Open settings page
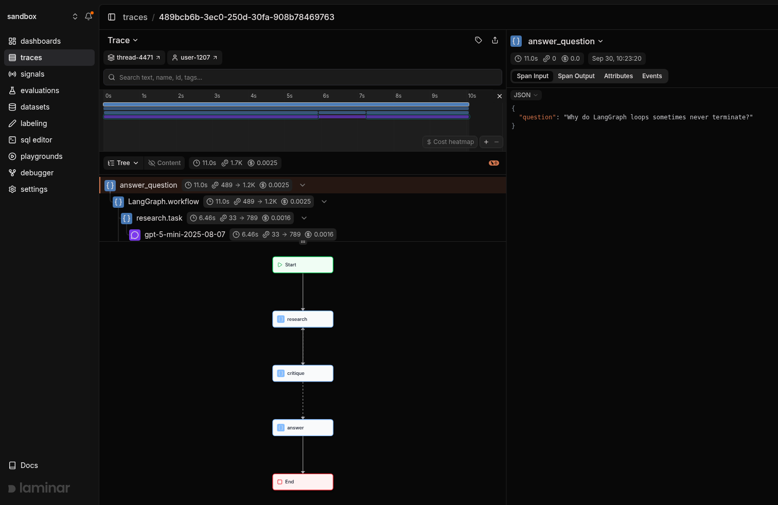The image size is (778, 505). click(x=49, y=189)
